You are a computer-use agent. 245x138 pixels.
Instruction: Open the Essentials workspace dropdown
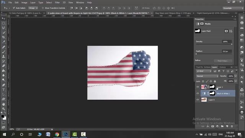tap(233, 8)
